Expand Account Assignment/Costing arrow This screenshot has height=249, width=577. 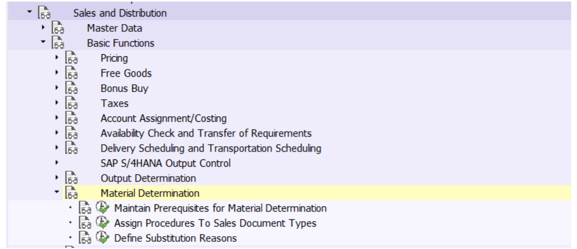click(x=57, y=118)
